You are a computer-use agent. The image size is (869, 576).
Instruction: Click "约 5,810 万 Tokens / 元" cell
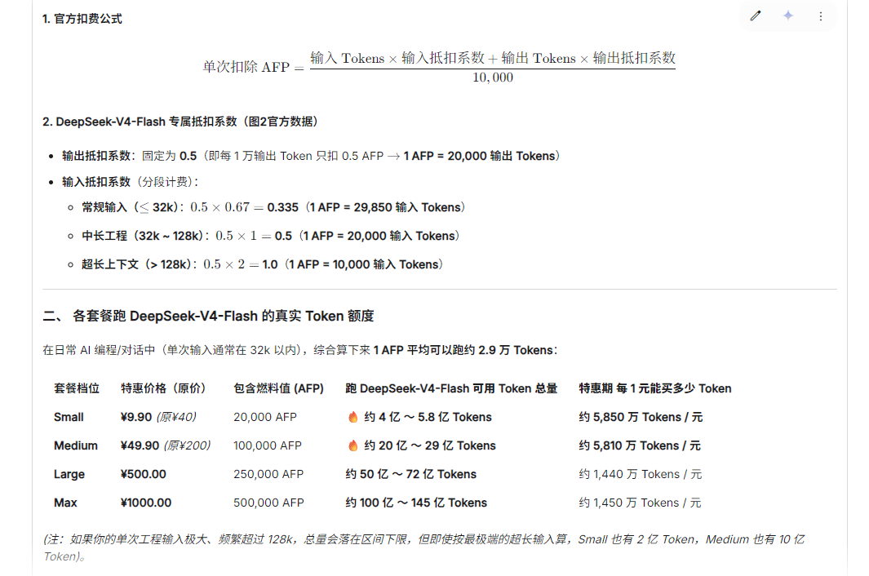click(x=640, y=445)
